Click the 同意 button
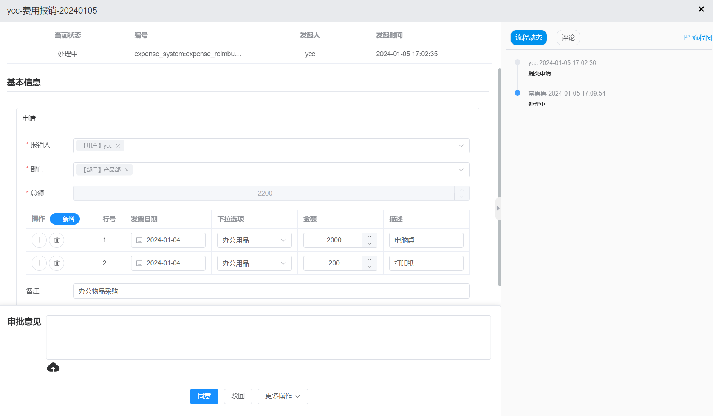 [x=204, y=396]
